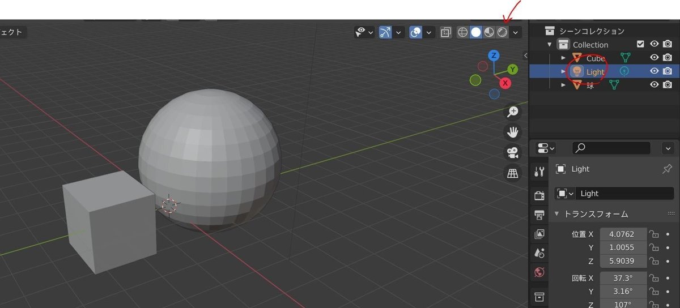
Task: Hide Light in viewport with eye icon
Action: (654, 71)
